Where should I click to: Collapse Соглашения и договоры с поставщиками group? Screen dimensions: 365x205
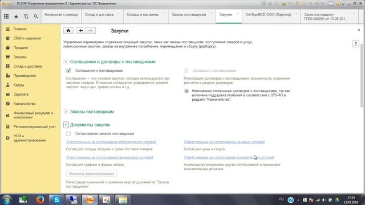pos(66,62)
